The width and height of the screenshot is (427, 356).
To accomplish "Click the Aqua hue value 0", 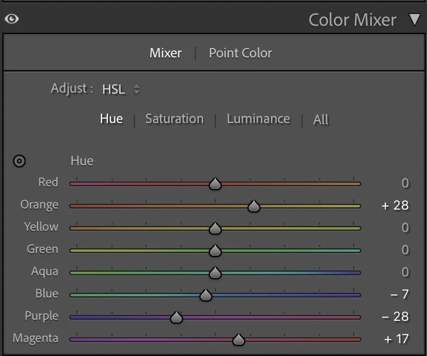I will click(x=405, y=272).
